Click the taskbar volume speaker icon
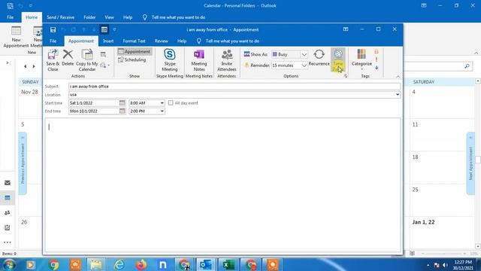The width and height of the screenshot is (481, 271). pyautogui.click(x=445, y=265)
